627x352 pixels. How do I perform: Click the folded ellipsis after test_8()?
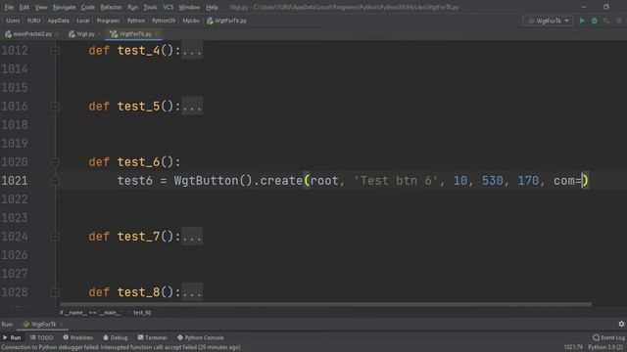(x=192, y=292)
